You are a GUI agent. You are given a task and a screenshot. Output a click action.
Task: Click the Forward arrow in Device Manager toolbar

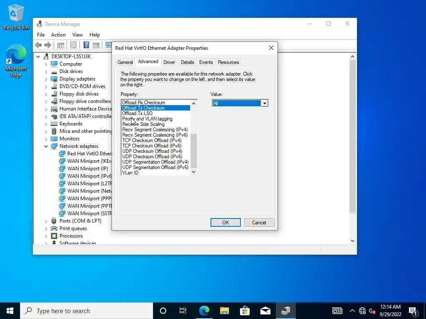[47, 45]
